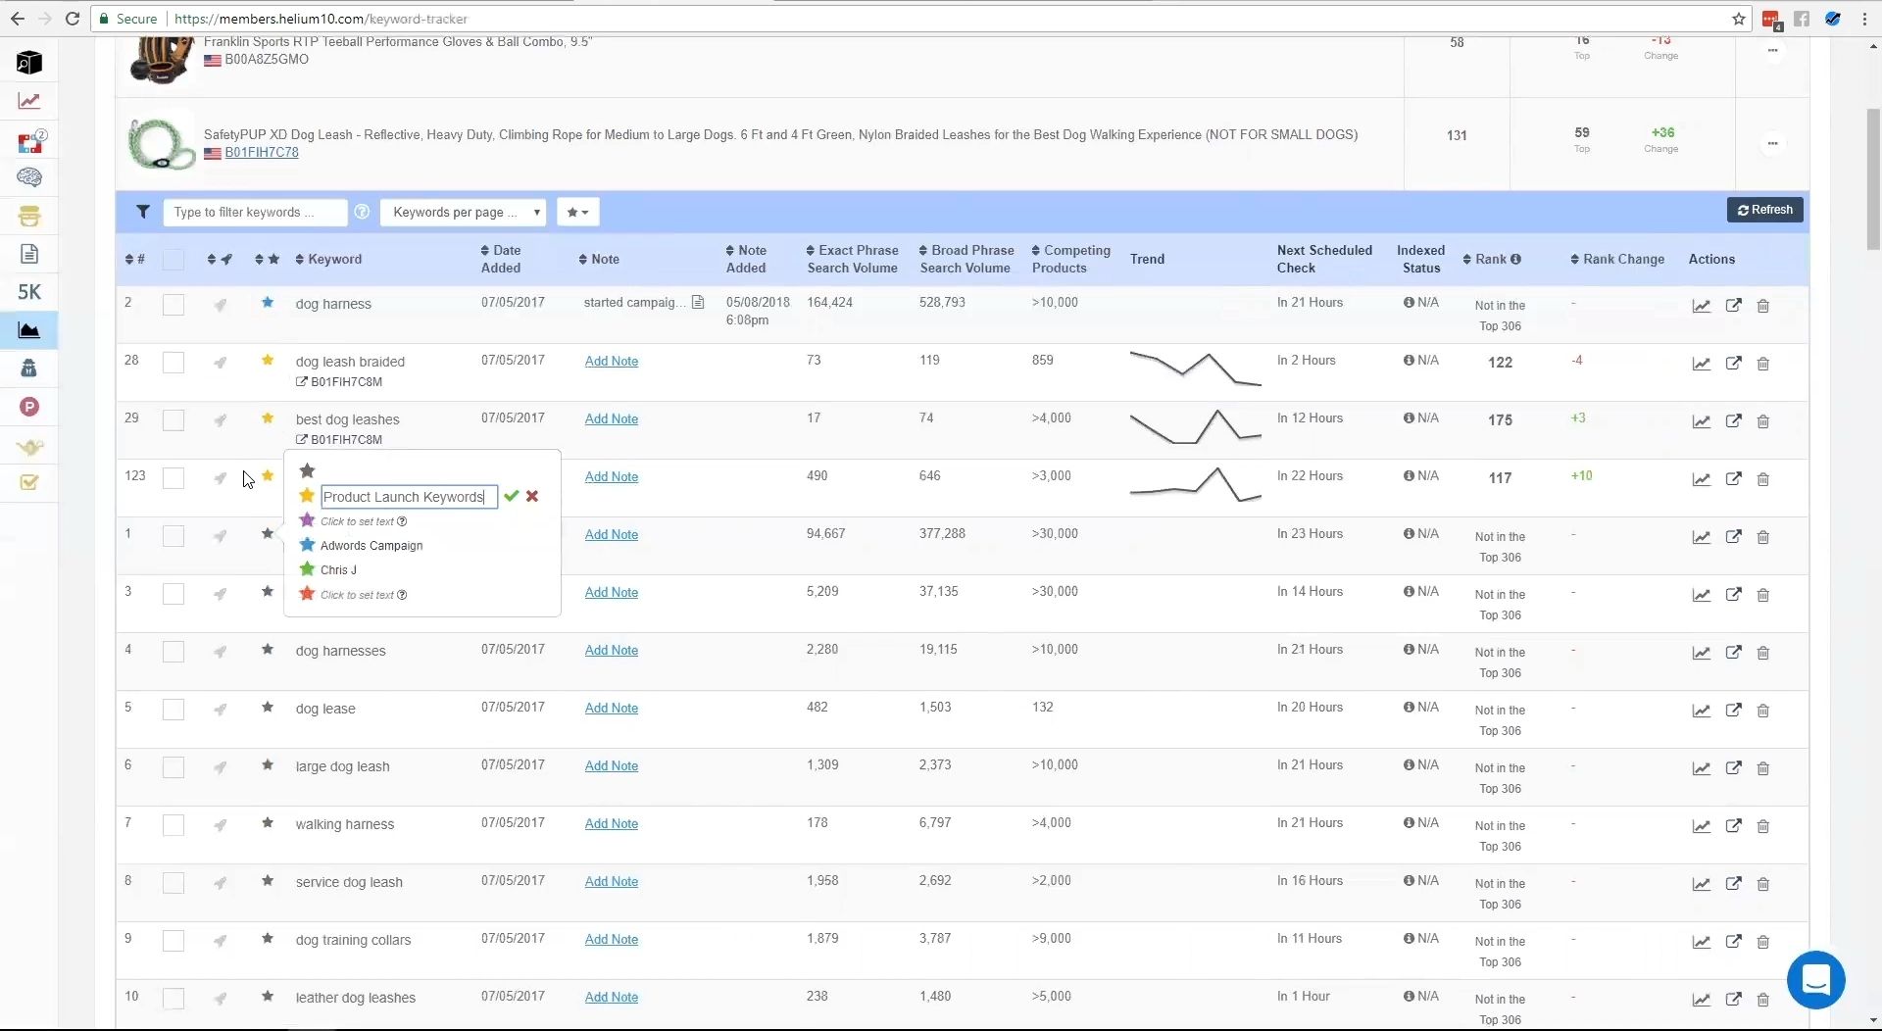Click the filter funnel icon
Screen dimensions: 1882x1031
coord(143,212)
